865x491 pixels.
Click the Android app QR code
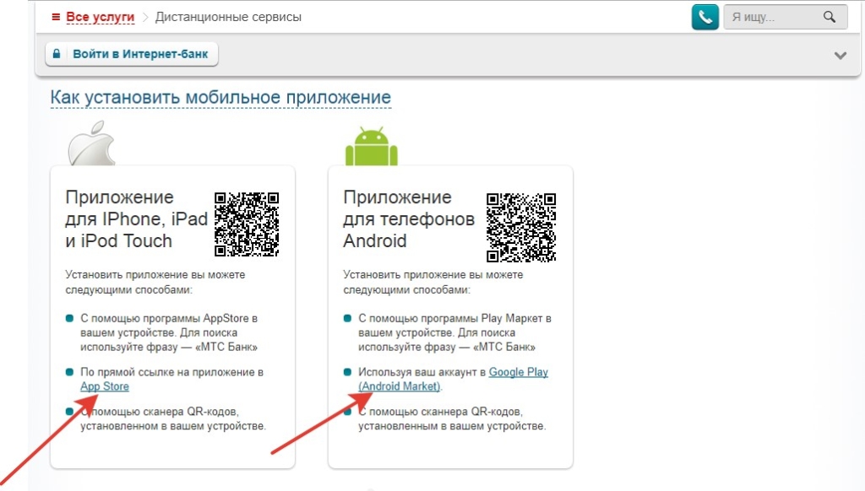521,227
